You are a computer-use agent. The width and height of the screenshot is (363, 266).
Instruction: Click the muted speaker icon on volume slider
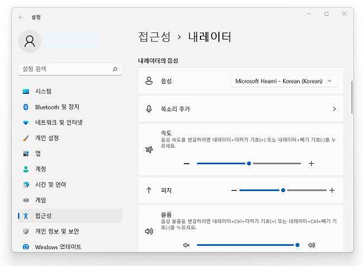click(x=187, y=245)
